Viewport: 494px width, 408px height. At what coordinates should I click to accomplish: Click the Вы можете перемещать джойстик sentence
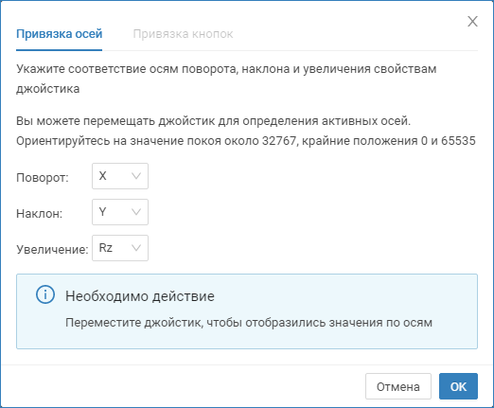pos(214,121)
